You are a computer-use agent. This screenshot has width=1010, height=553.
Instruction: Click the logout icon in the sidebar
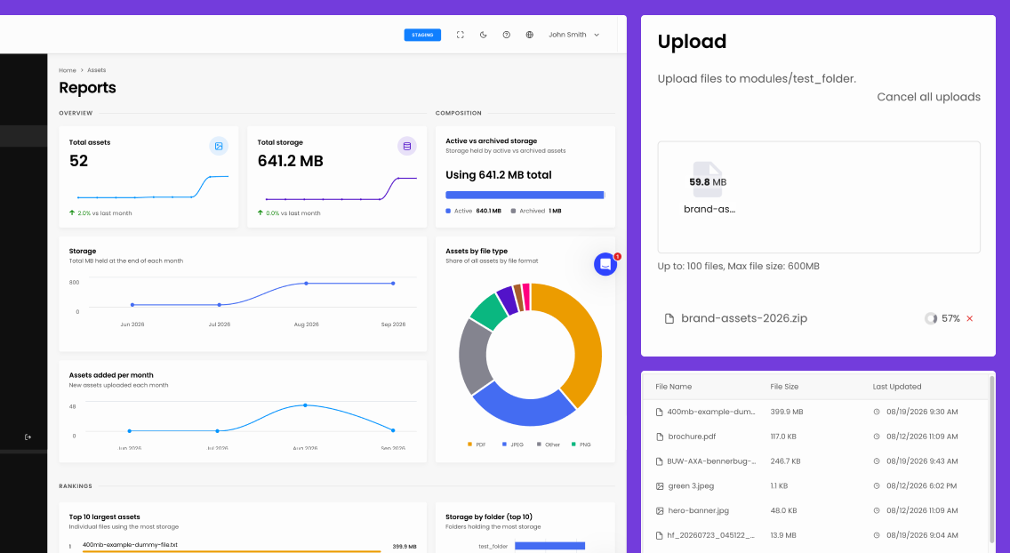tap(28, 437)
